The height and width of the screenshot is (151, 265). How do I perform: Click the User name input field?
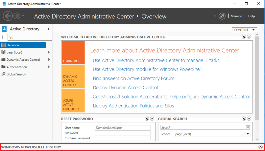122,128
